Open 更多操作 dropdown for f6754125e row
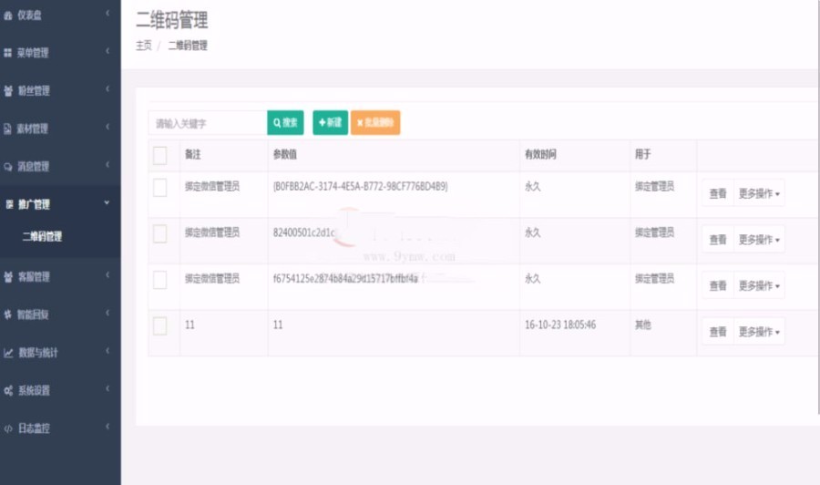Screen dimensions: 820x485 click(759, 285)
